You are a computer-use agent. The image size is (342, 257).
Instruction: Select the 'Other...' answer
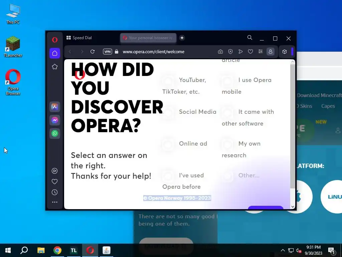pyautogui.click(x=240, y=175)
